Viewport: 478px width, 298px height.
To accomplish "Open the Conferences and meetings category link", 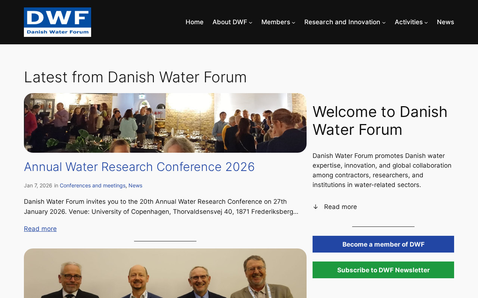I will [93, 186].
